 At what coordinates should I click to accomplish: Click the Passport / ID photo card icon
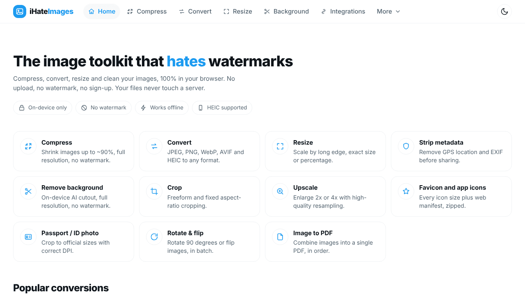(28, 237)
